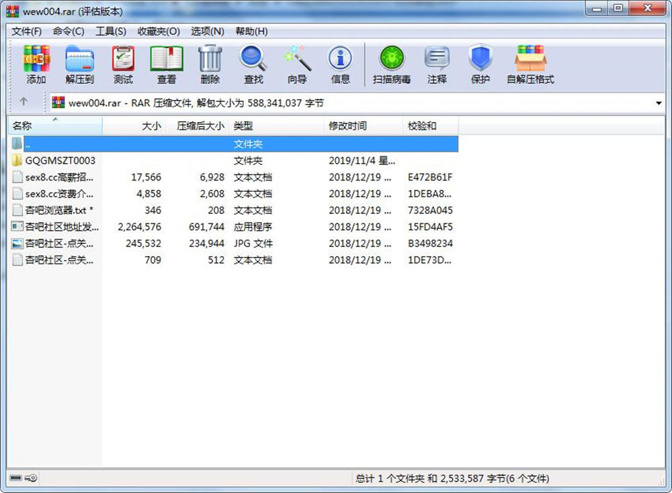The image size is (672, 493).
Task: Select the 杏吧浏览器.txt file name
Action: click(x=59, y=210)
